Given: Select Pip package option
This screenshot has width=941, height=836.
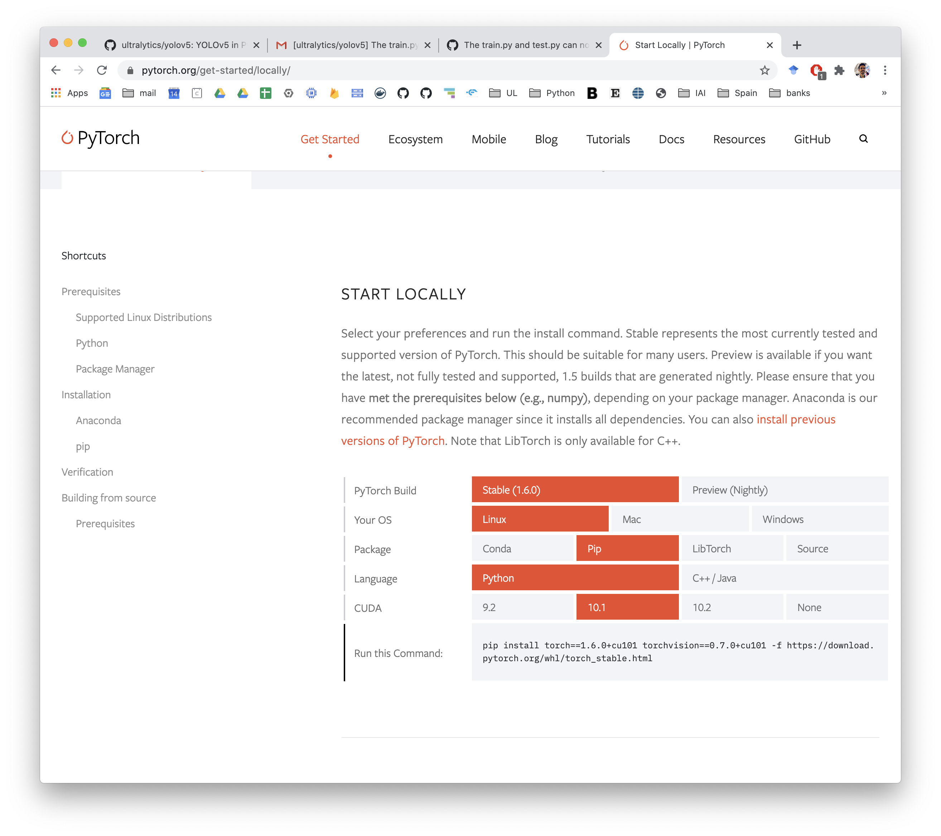Looking at the screenshot, I should (x=627, y=548).
